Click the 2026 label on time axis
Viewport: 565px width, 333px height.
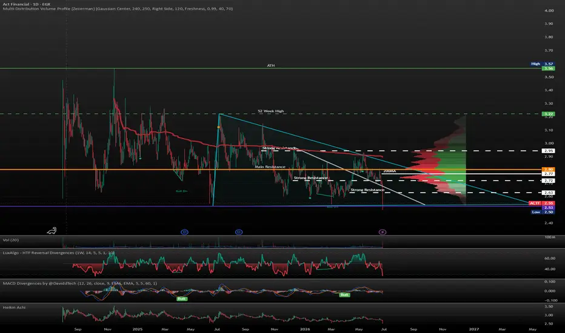pyautogui.click(x=305, y=329)
